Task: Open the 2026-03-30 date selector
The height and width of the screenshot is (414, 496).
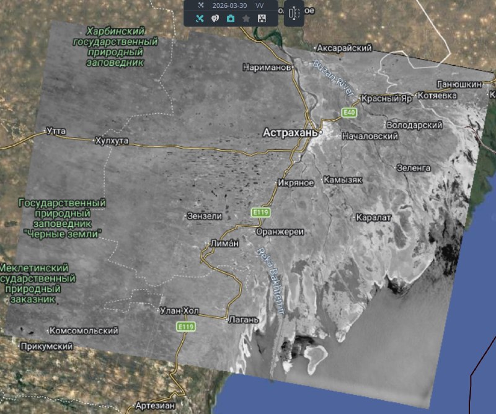Action: pos(229,5)
